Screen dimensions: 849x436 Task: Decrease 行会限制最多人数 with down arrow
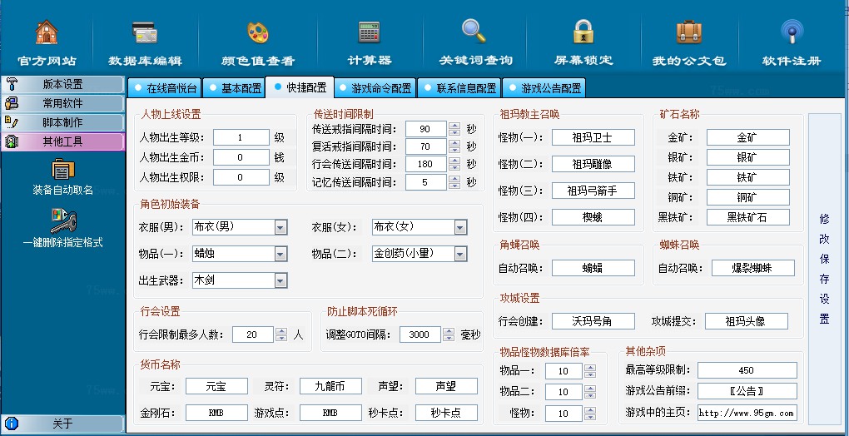tap(281, 339)
